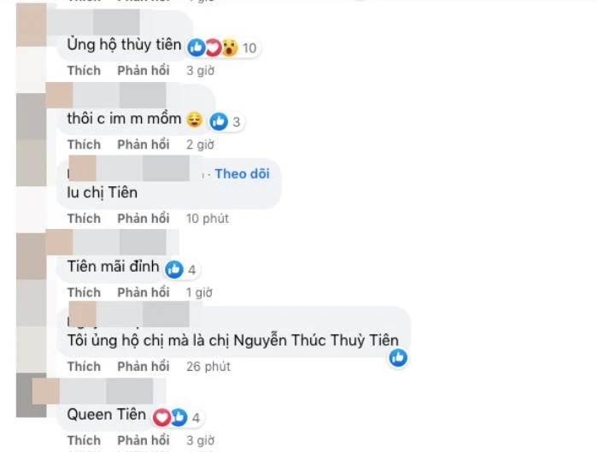The width and height of the screenshot is (598, 452).
Task: Open blurred avatar beside 'Tiên mãi đỉnh' comment
Action: tap(32, 256)
